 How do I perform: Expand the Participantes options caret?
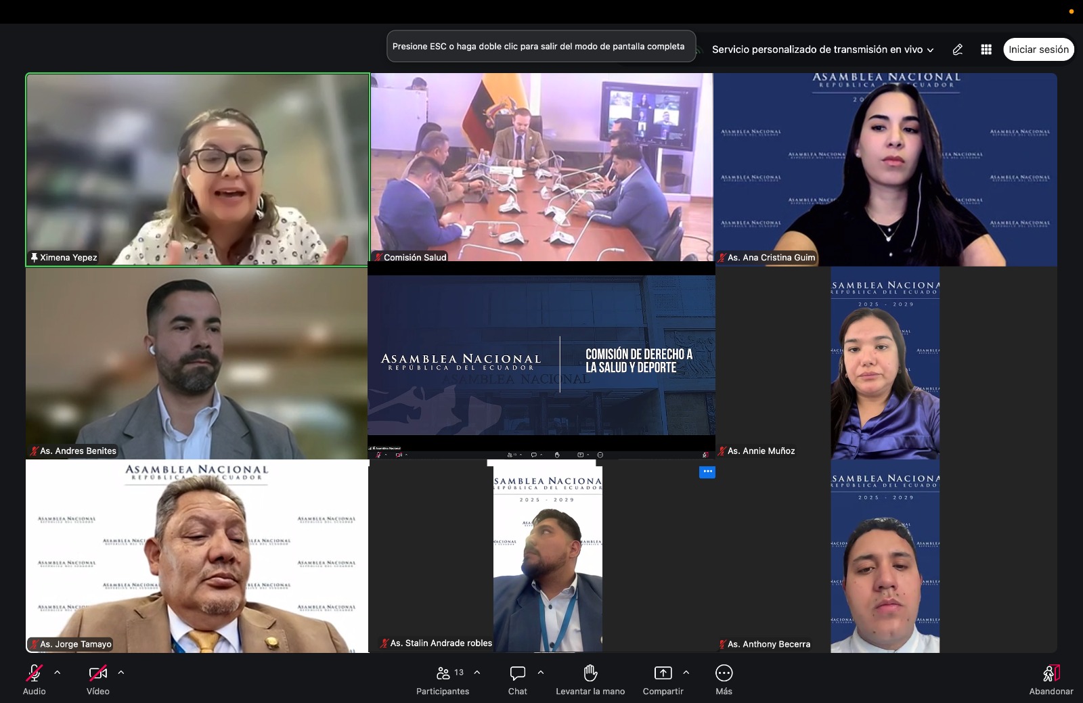(477, 673)
